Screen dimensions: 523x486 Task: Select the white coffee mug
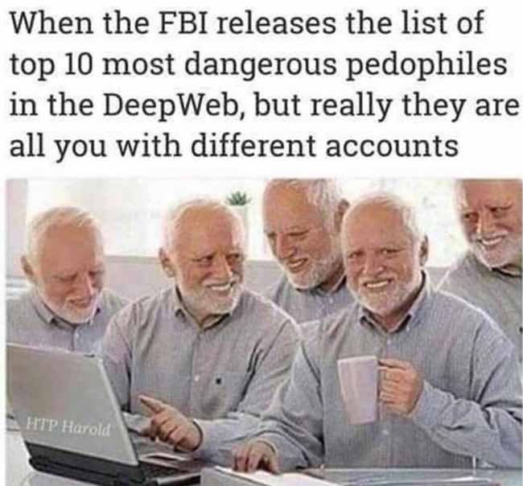pyautogui.click(x=360, y=389)
